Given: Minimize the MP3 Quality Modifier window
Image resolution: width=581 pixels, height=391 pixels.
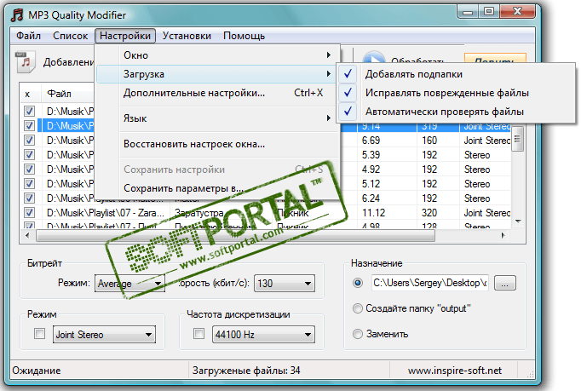Looking at the screenshot, I should pyautogui.click(x=468, y=12).
